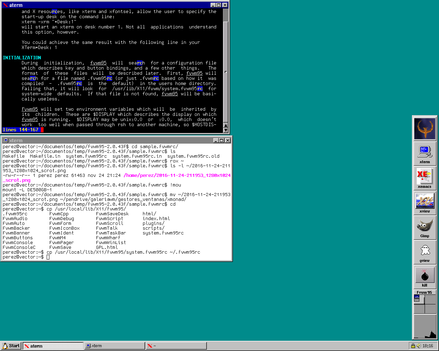The width and height of the screenshot is (439, 351).
Task: Minimize the xterm window
Action: (x=216, y=141)
